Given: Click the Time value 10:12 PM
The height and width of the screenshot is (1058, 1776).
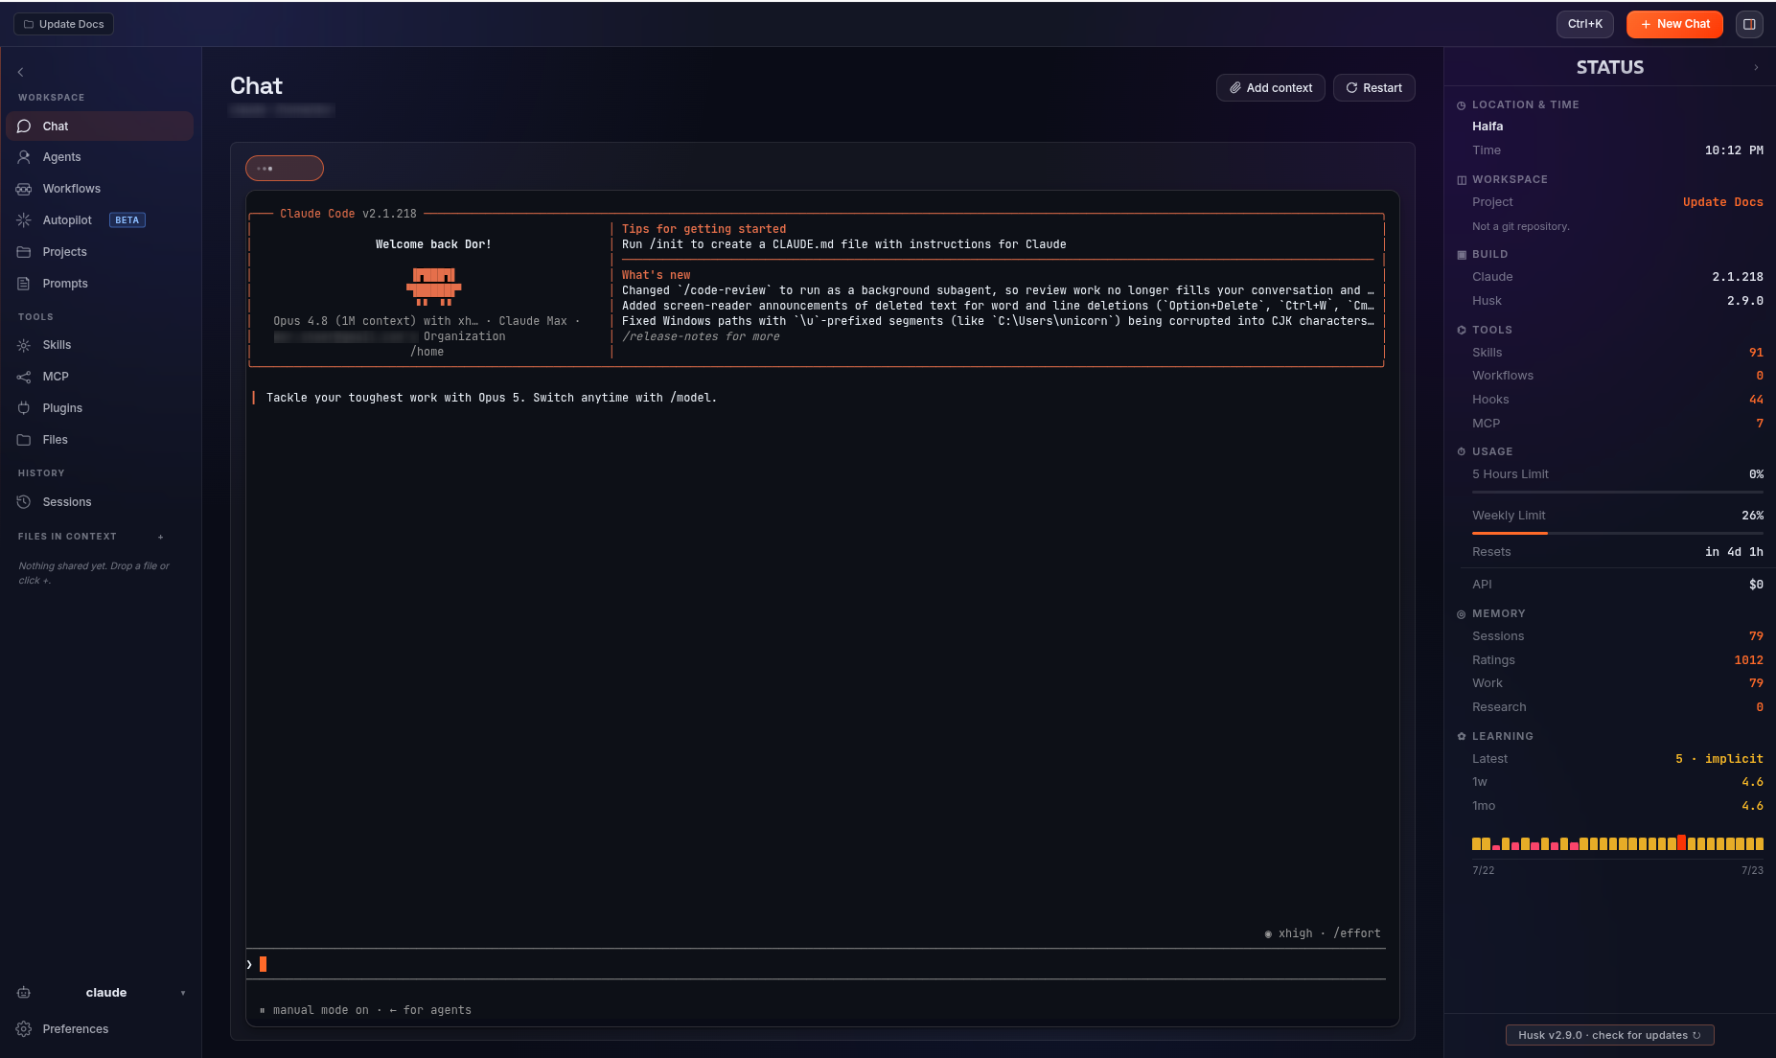Looking at the screenshot, I should 1734,150.
